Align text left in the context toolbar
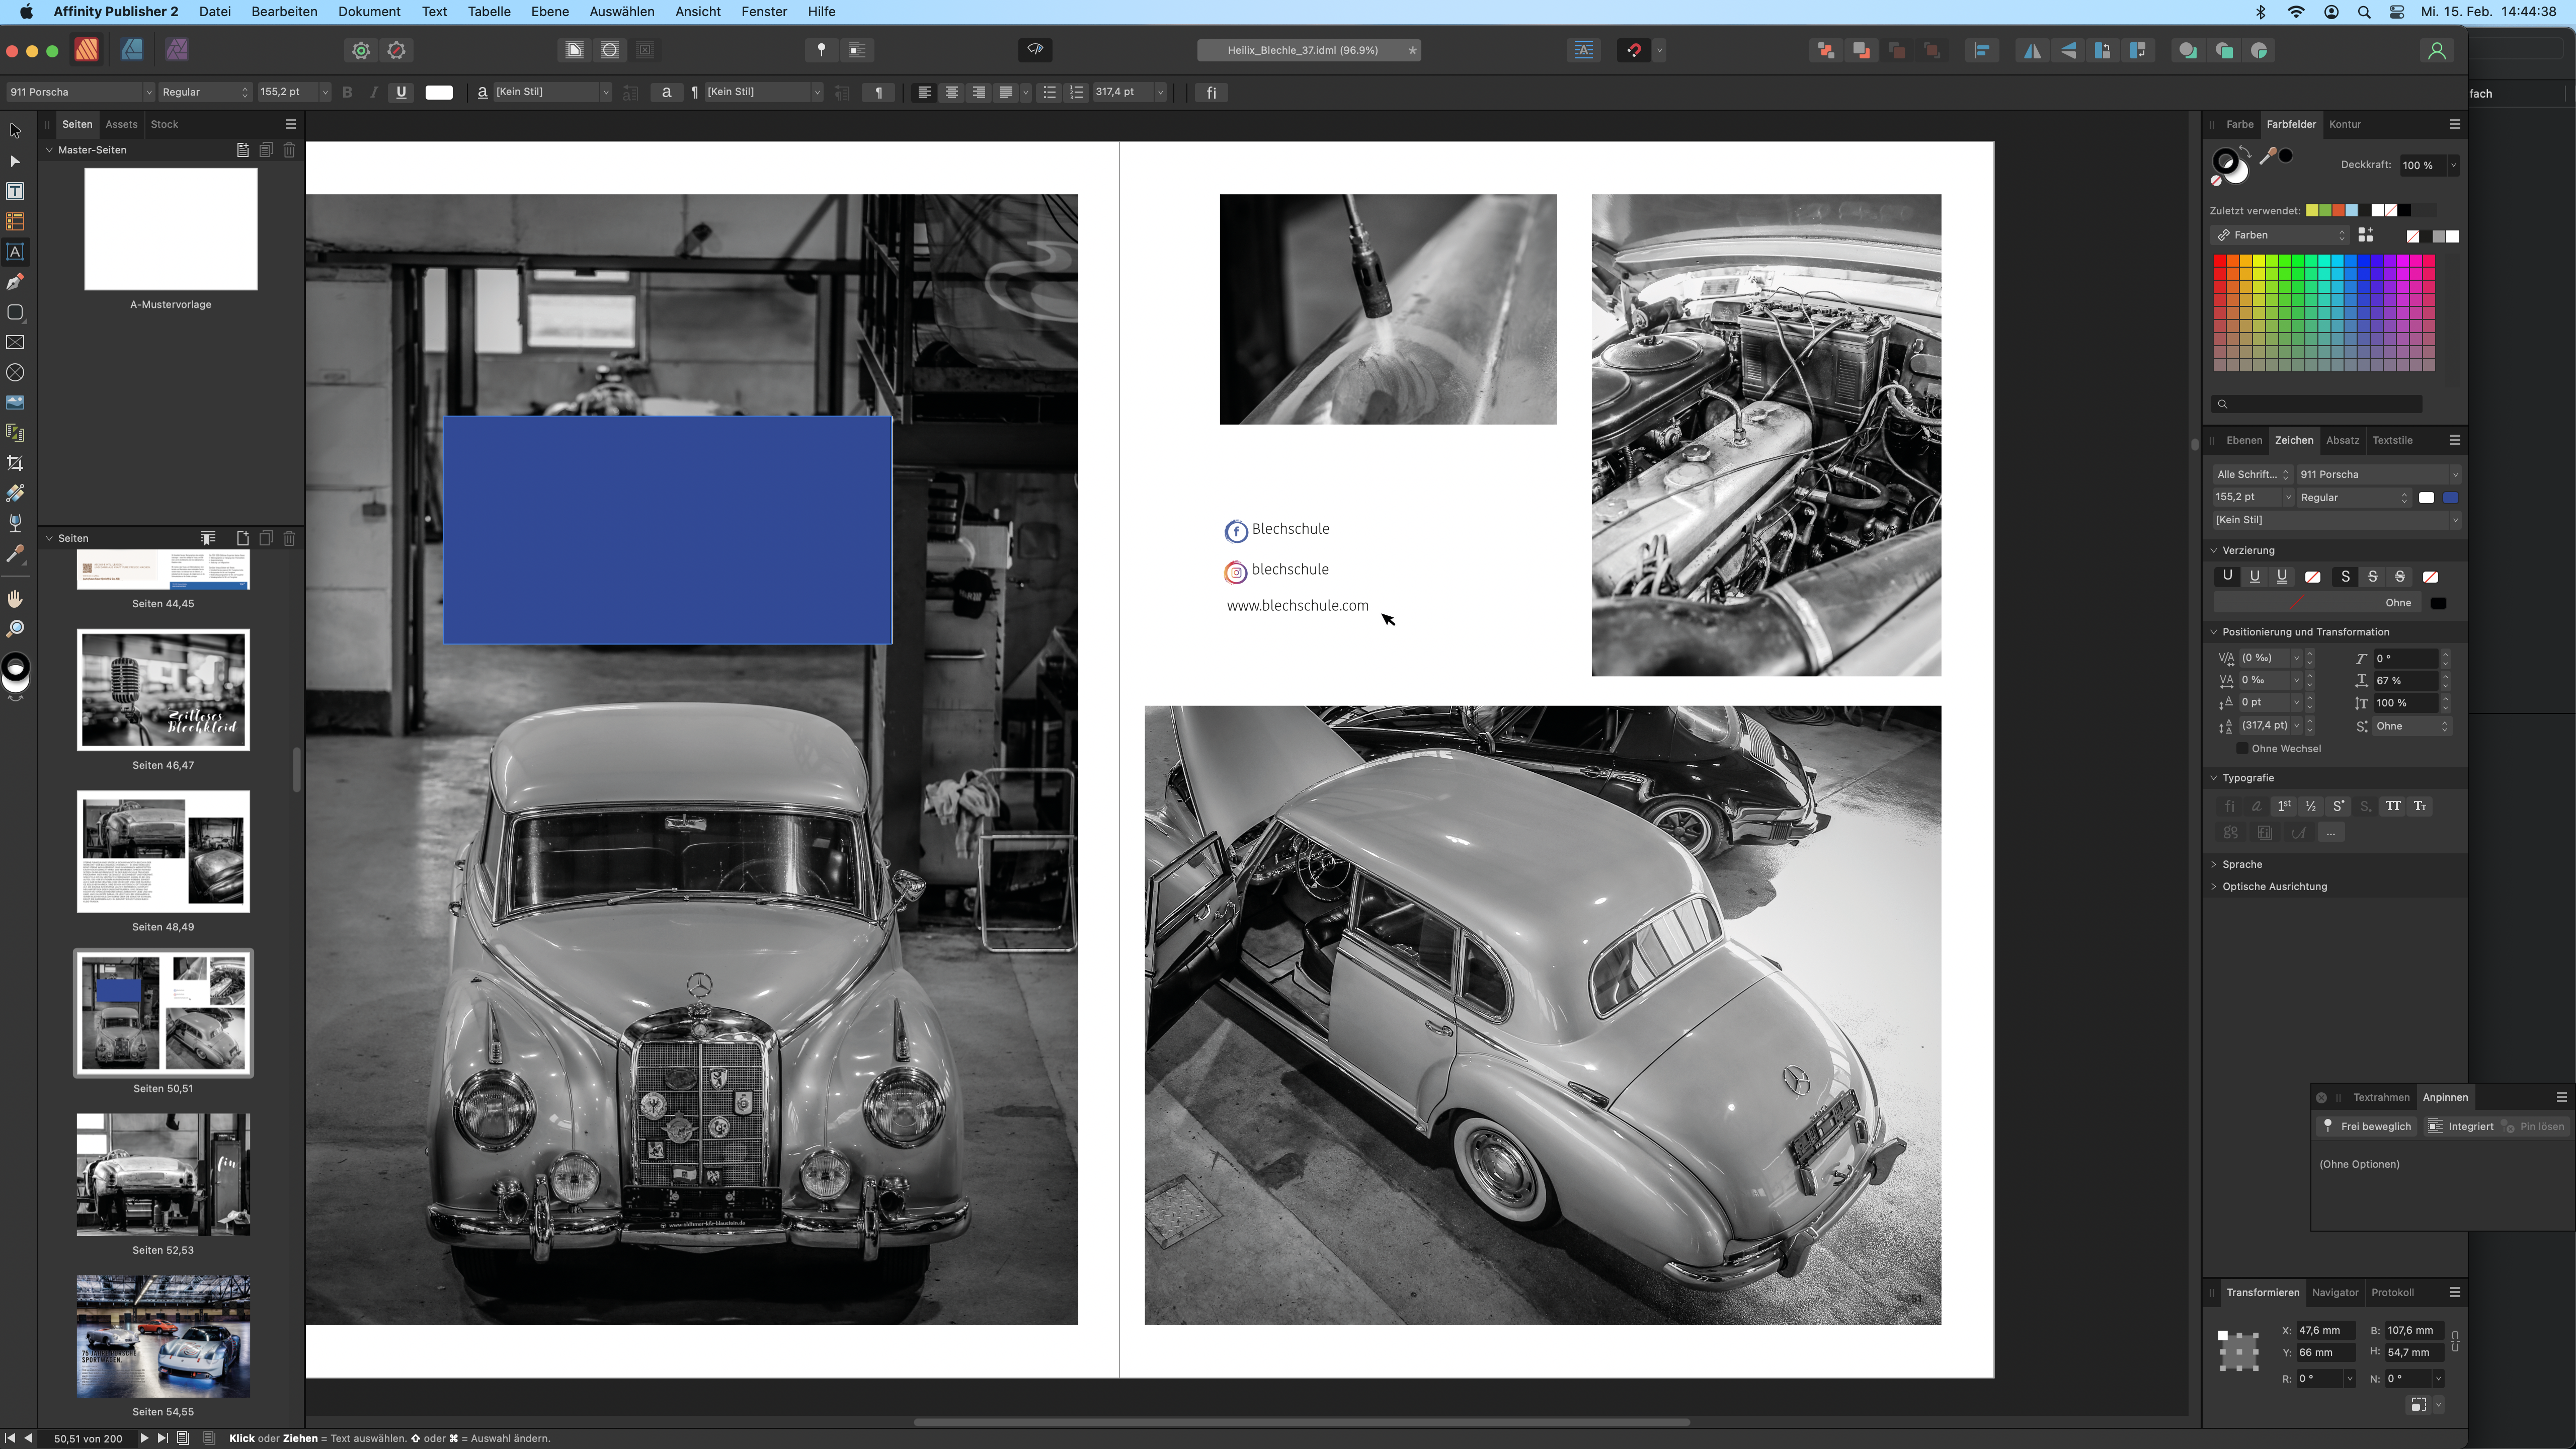Image resolution: width=2576 pixels, height=1449 pixels. coord(924,92)
